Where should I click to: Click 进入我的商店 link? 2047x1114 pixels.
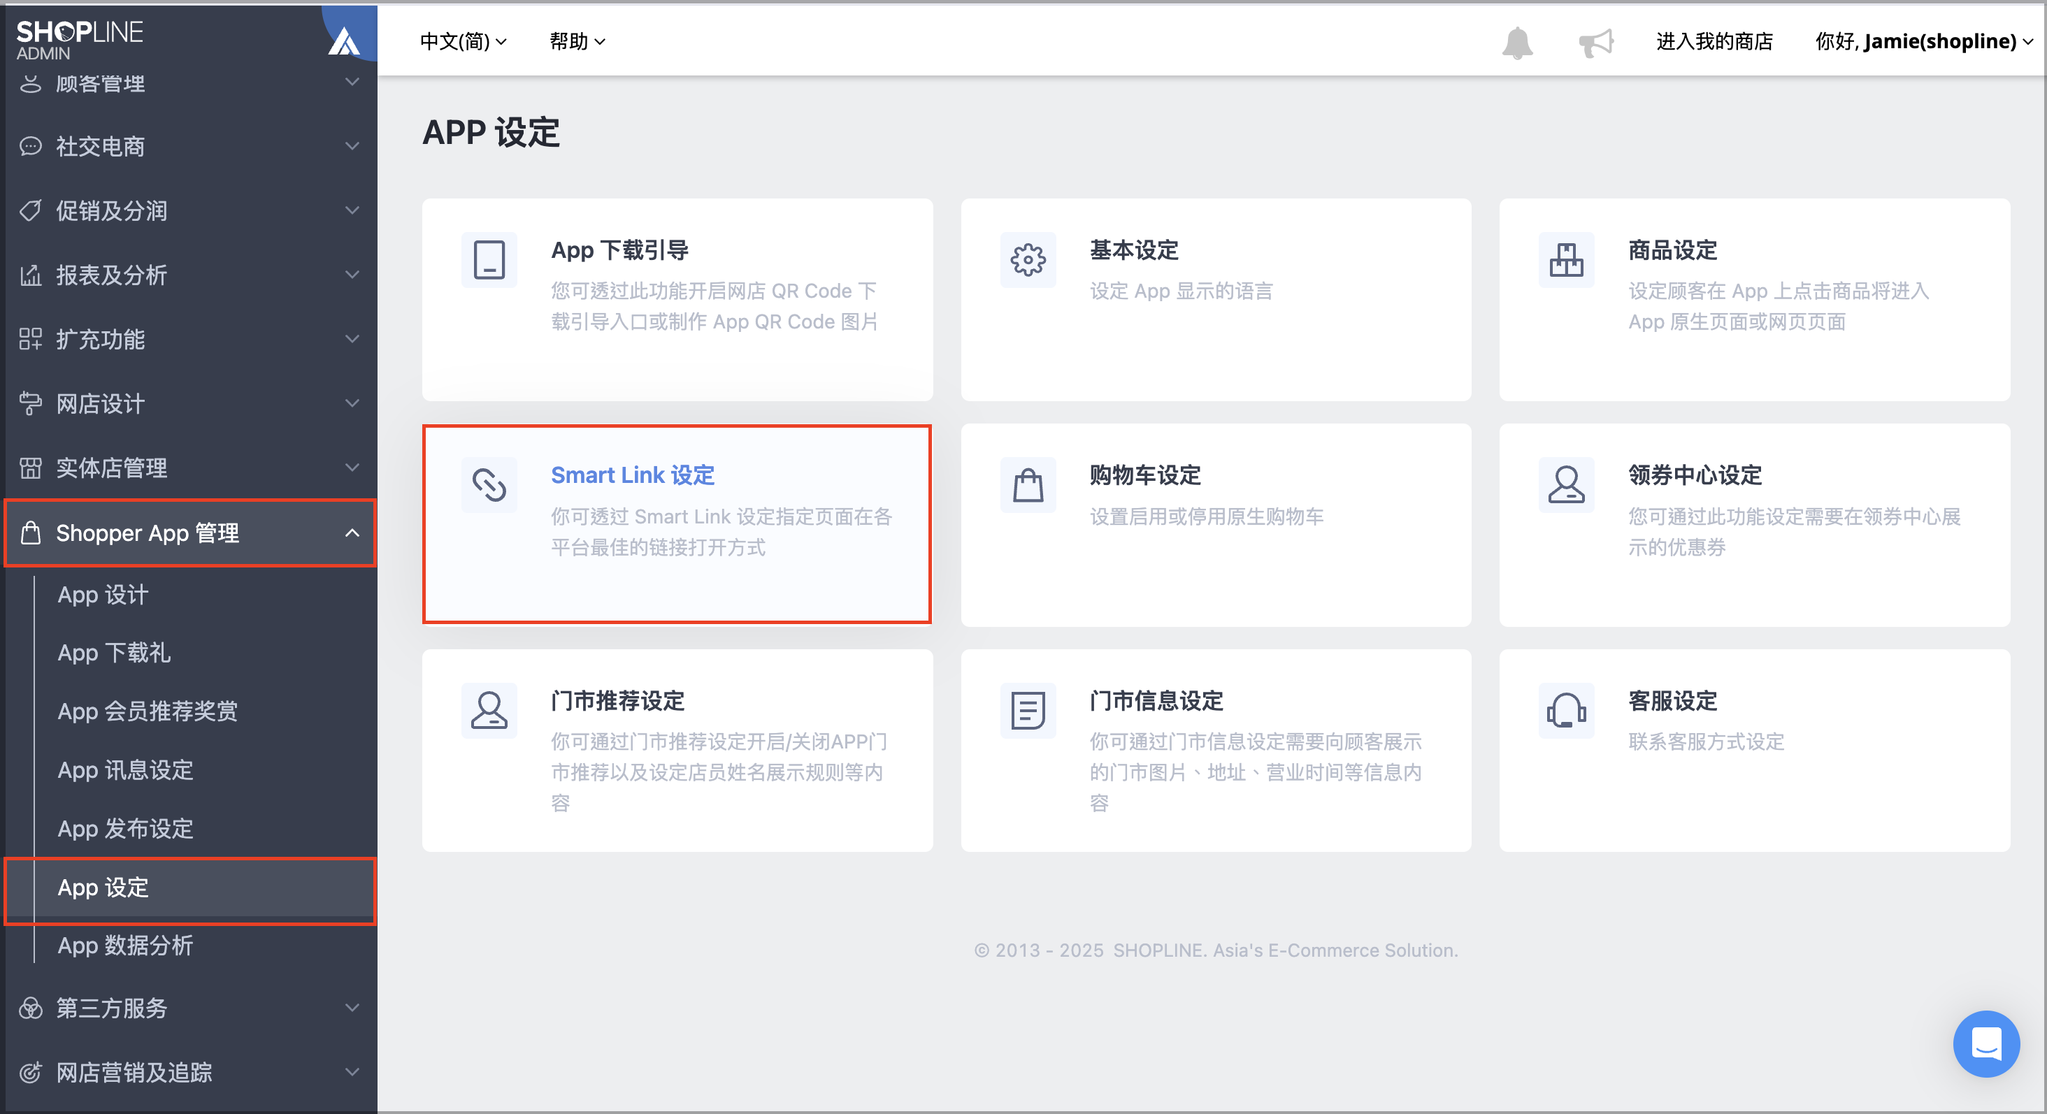(1714, 41)
